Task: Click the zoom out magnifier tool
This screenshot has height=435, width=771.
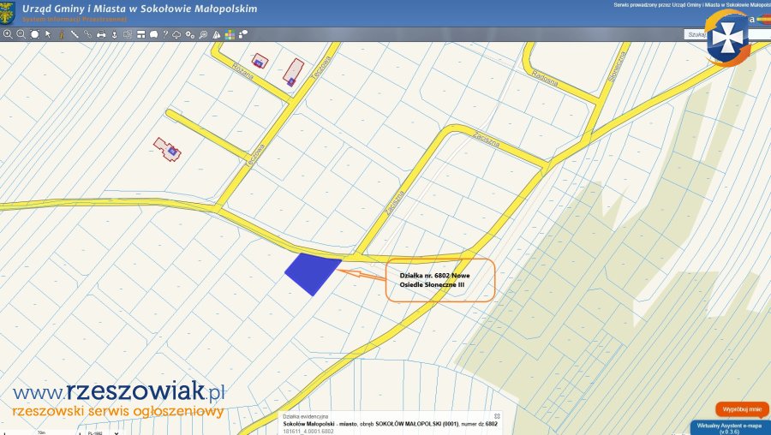Action: [x=21, y=34]
